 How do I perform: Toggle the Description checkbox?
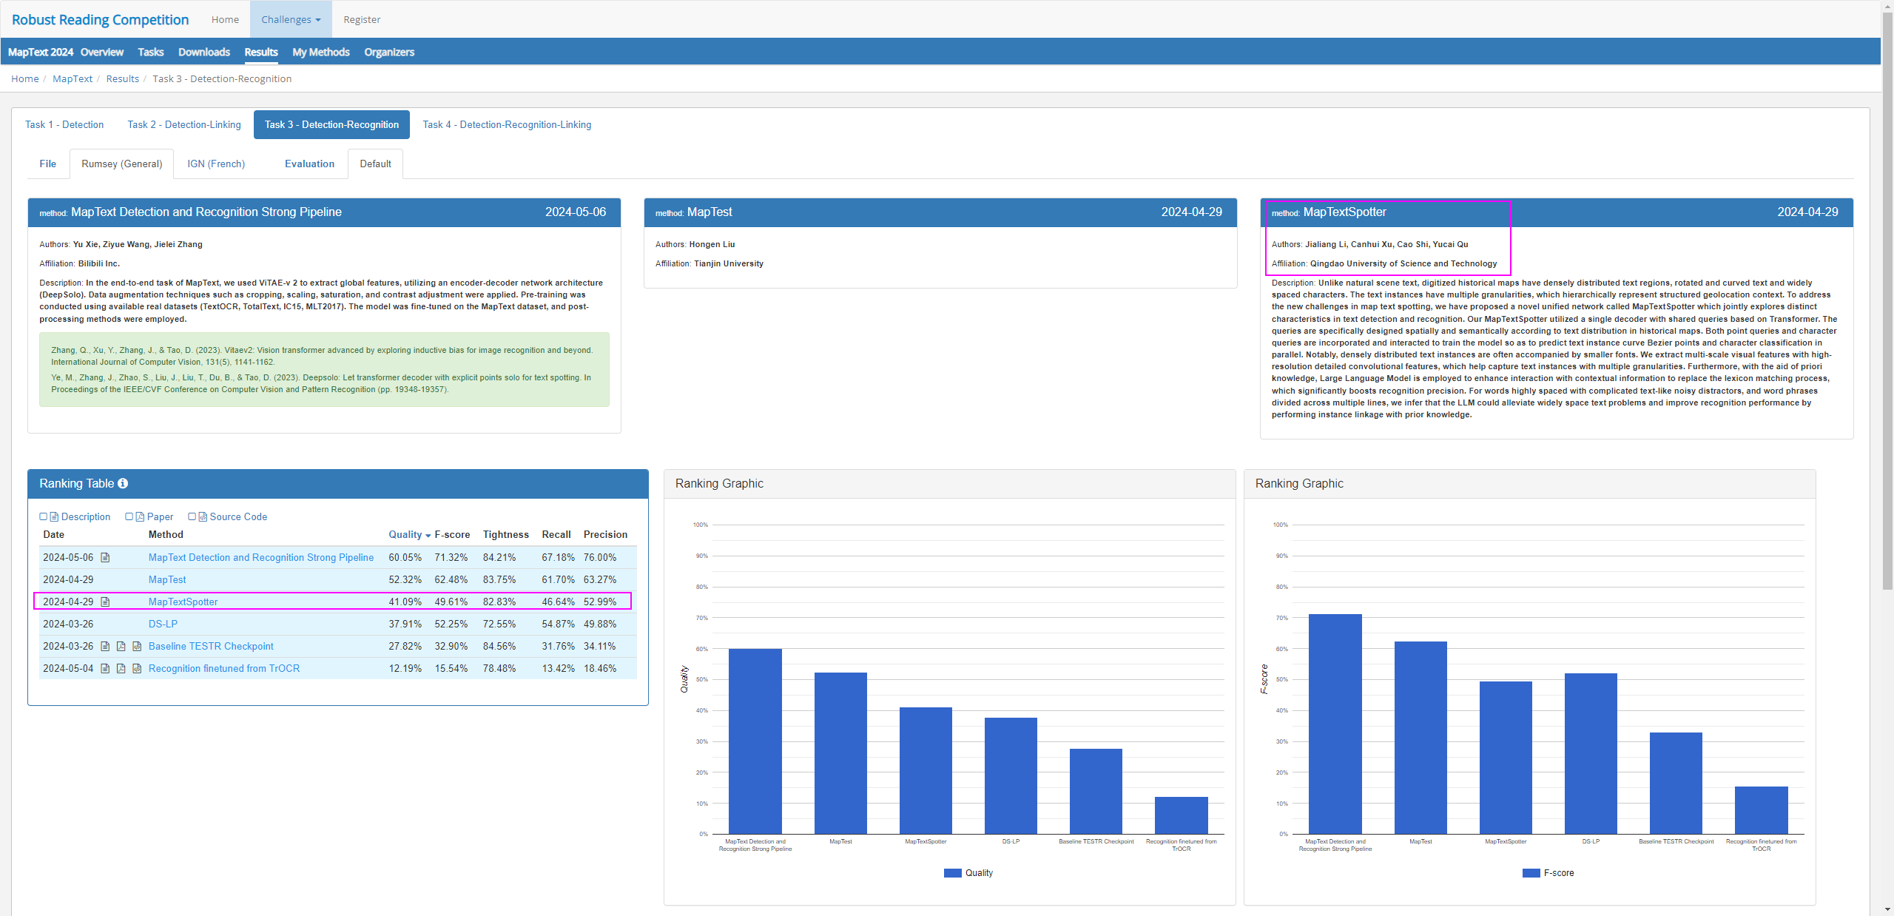pos(43,517)
